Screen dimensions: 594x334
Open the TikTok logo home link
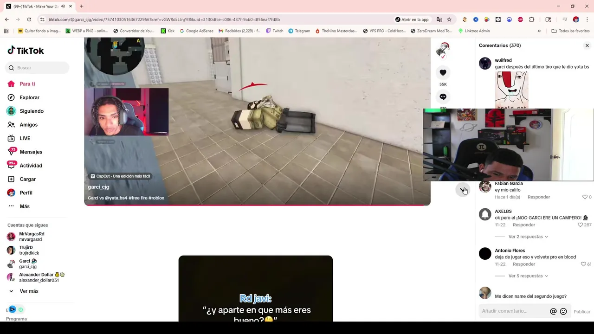point(26,51)
